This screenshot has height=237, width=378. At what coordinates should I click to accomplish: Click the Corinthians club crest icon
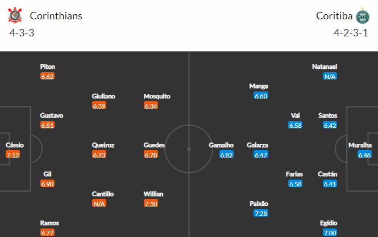(15, 15)
